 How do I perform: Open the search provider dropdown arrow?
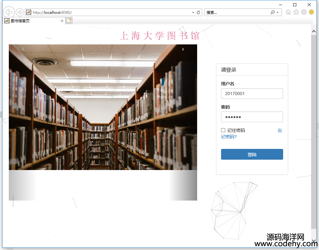pyautogui.click(x=277, y=12)
